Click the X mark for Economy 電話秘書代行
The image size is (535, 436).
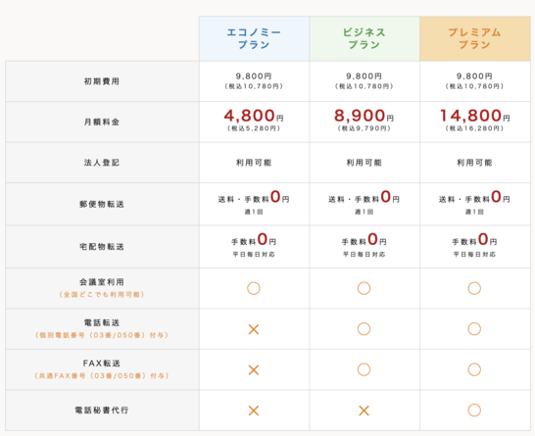254,411
